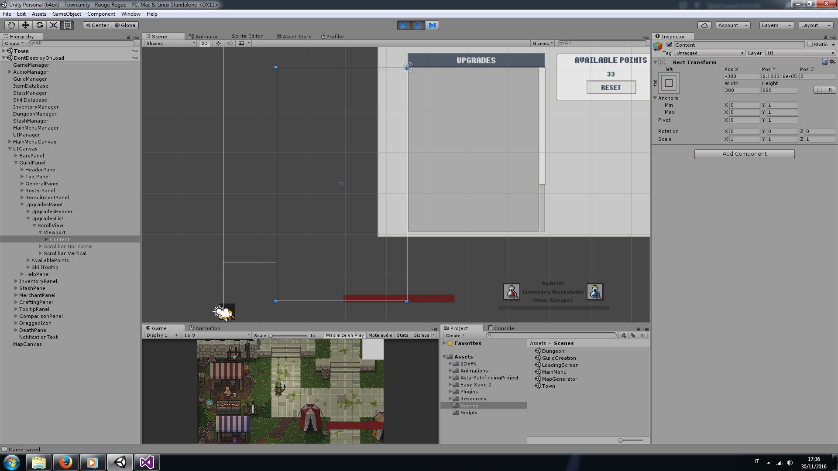Select the Rotate tool in the toolbar
This screenshot has width=838, height=471.
pos(40,25)
